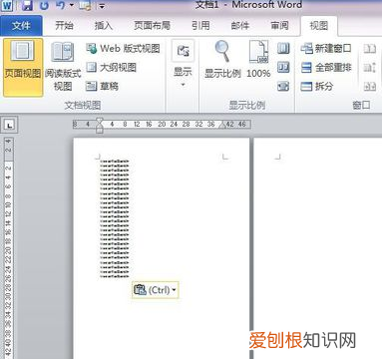The image size is (382, 359).
Task: Click the Word application icon in title bar
Action: [7, 5]
